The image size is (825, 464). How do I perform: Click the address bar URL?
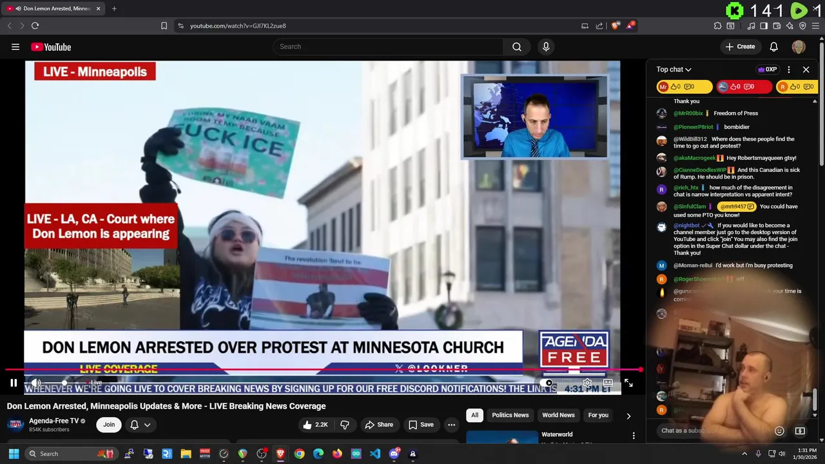238,26
